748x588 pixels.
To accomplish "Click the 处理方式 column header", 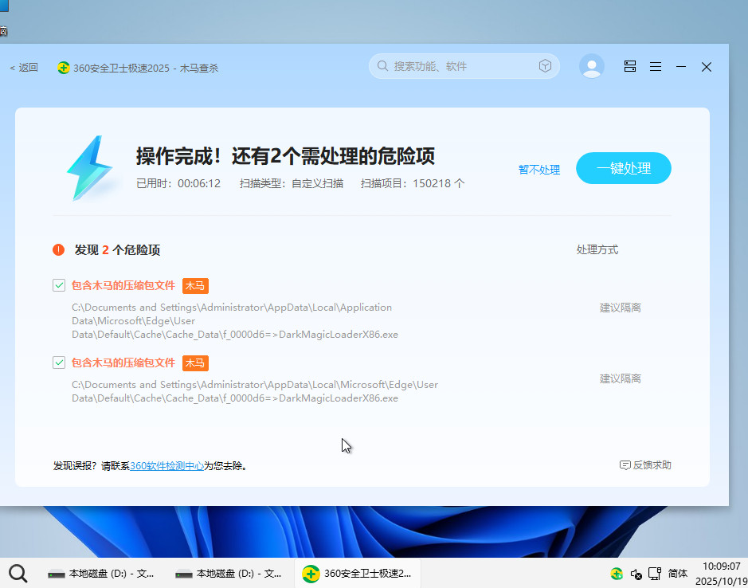I will (x=597, y=249).
